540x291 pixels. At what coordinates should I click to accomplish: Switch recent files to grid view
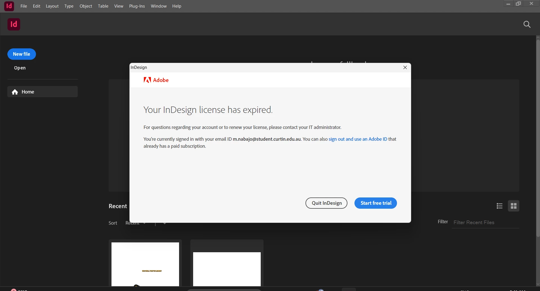tap(514, 206)
